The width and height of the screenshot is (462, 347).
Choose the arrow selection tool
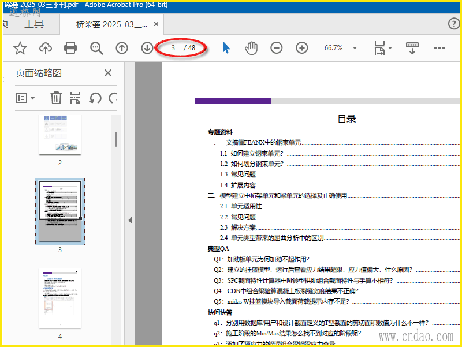(226, 48)
